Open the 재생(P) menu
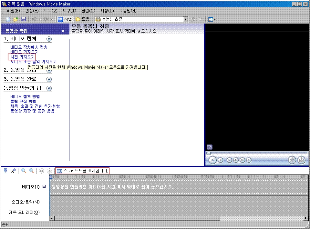This screenshot has height=229, width=310. (107, 11)
